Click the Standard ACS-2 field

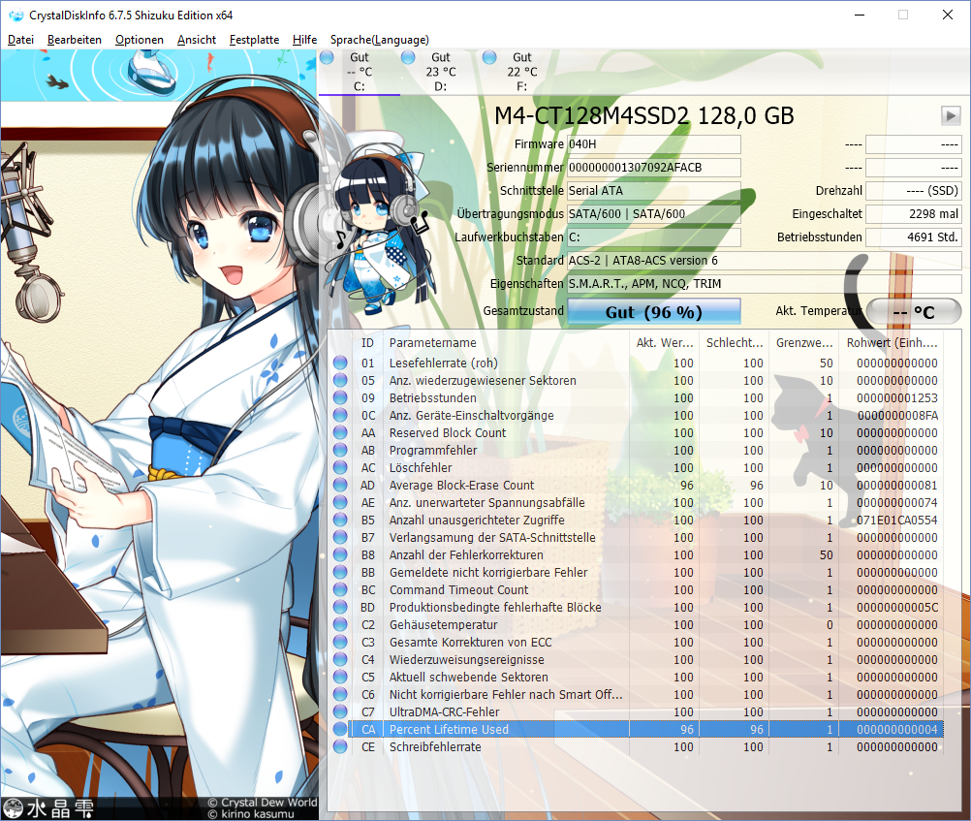765,260
